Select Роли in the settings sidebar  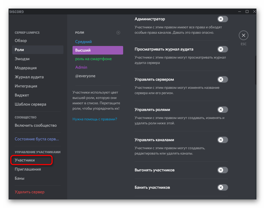(38, 50)
